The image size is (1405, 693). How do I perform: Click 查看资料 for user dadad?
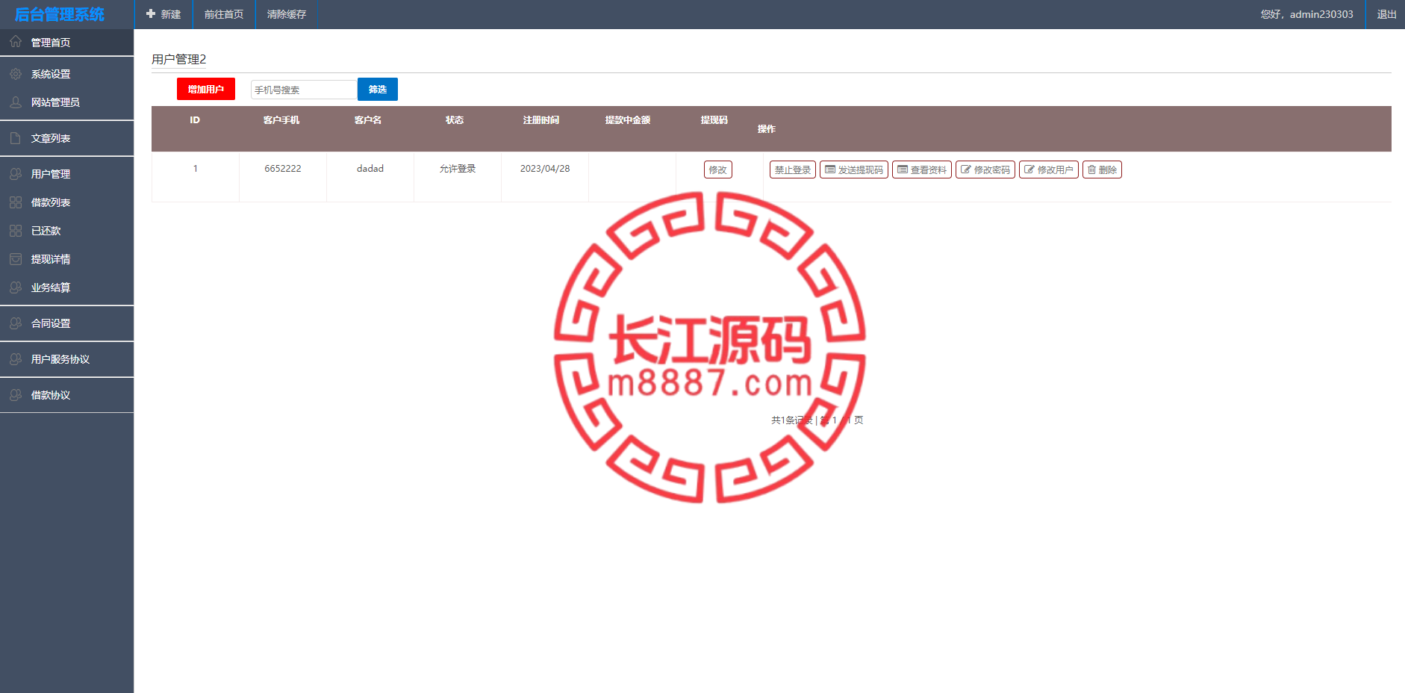(x=922, y=170)
